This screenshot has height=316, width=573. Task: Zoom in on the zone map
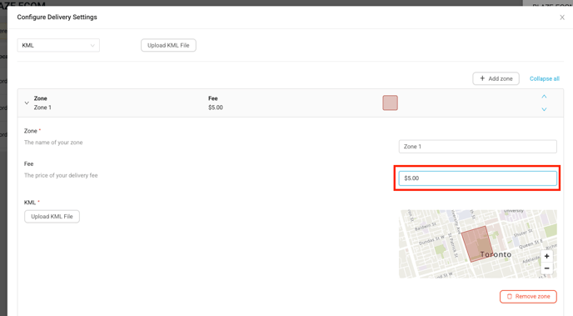point(546,256)
